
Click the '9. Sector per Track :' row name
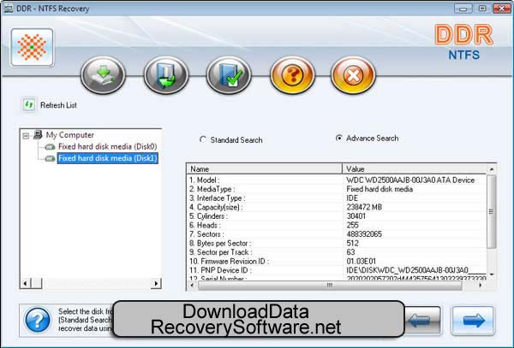221,252
